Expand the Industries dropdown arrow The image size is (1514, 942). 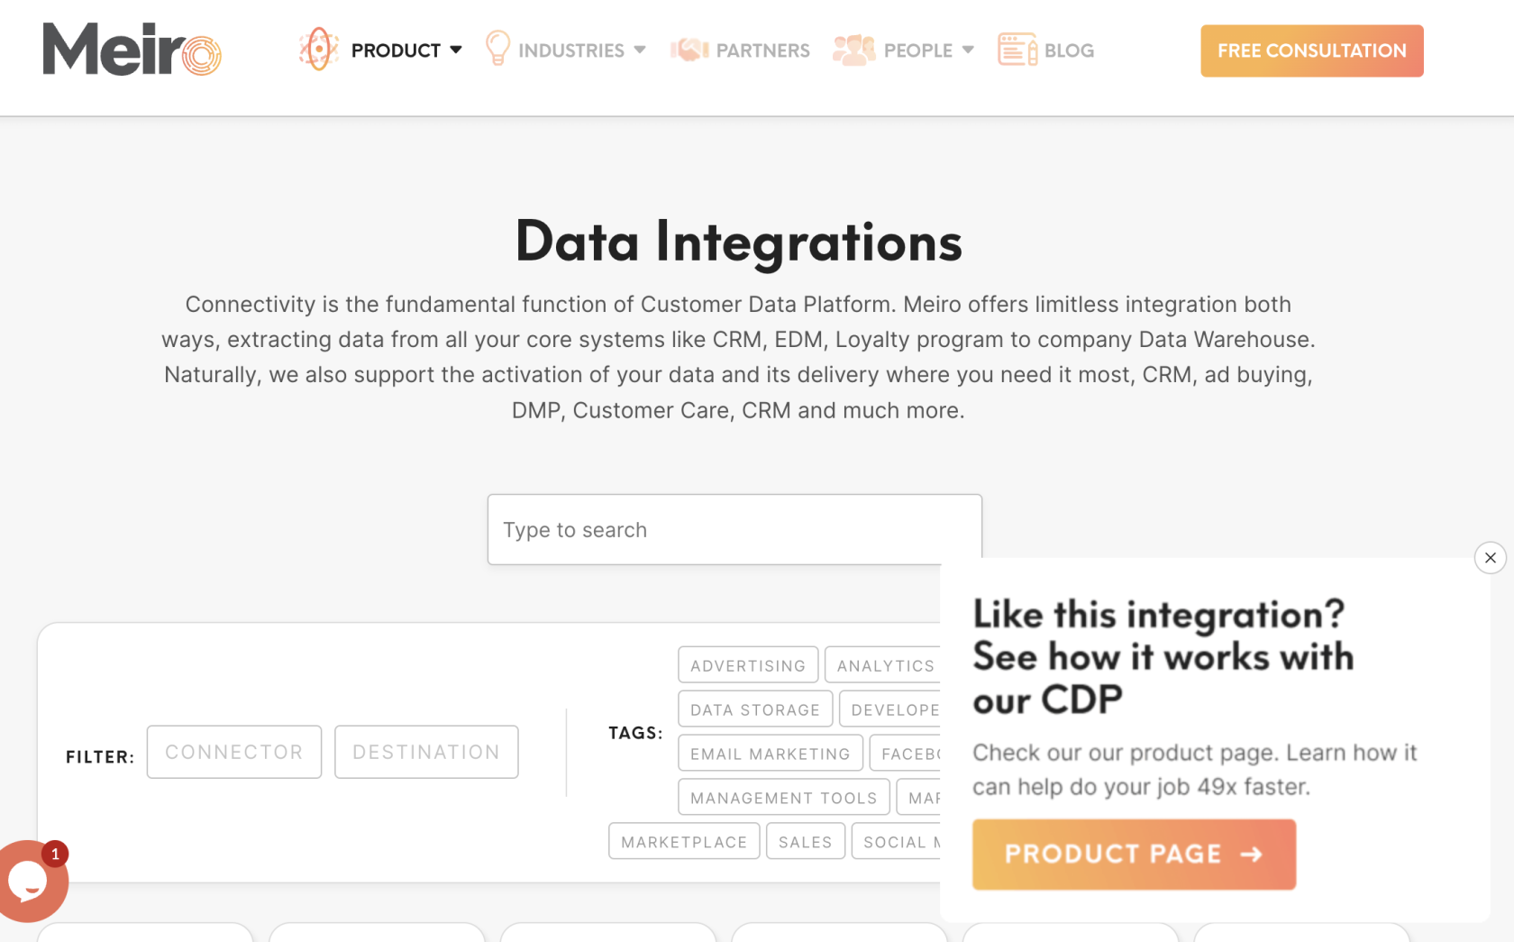click(640, 50)
